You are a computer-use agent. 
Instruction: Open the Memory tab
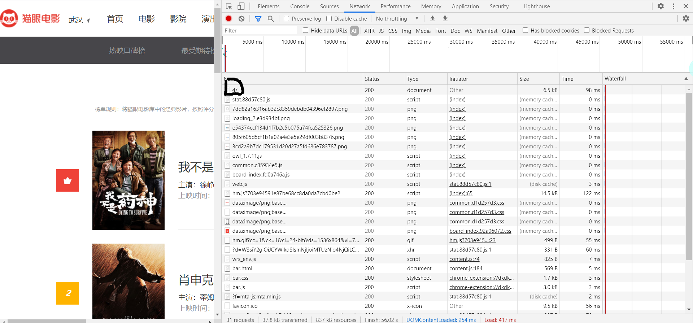tap(431, 6)
